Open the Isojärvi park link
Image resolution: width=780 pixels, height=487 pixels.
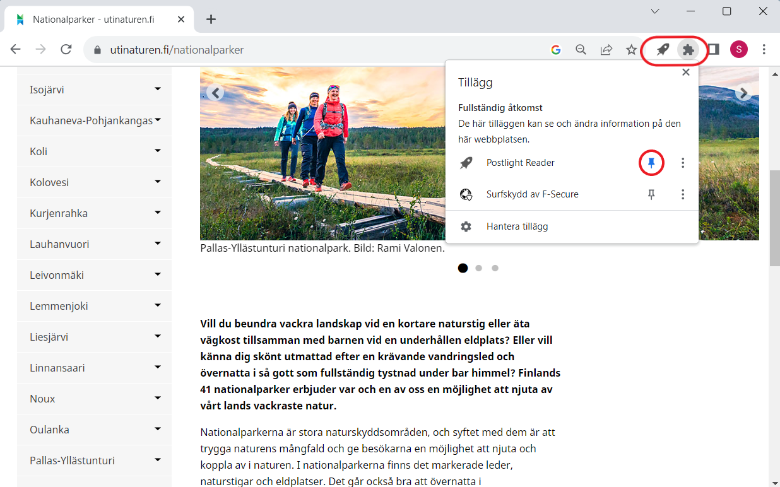[x=47, y=90]
